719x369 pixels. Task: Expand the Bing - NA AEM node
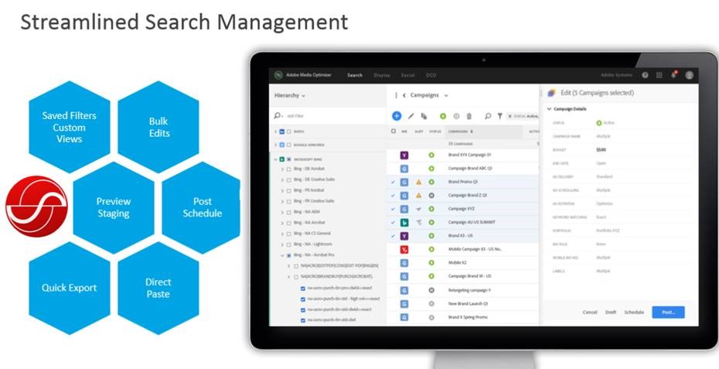point(282,212)
